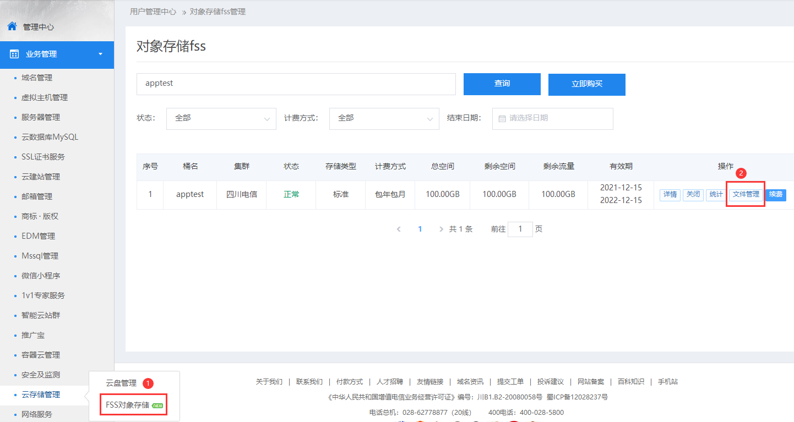Open 文件管理 for apptest bucket
Viewport: 794px width, 422px height.
click(x=746, y=195)
